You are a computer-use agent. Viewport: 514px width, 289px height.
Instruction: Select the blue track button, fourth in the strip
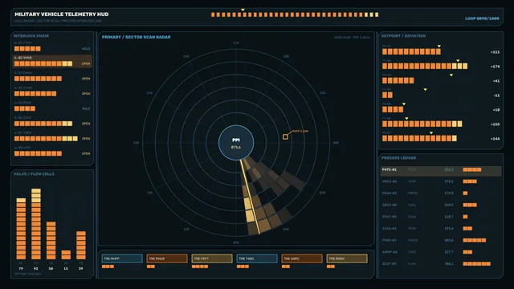[x=257, y=258]
